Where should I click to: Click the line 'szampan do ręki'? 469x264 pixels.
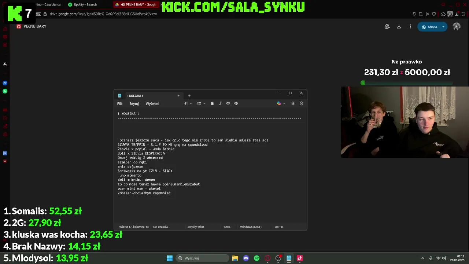[132, 162]
